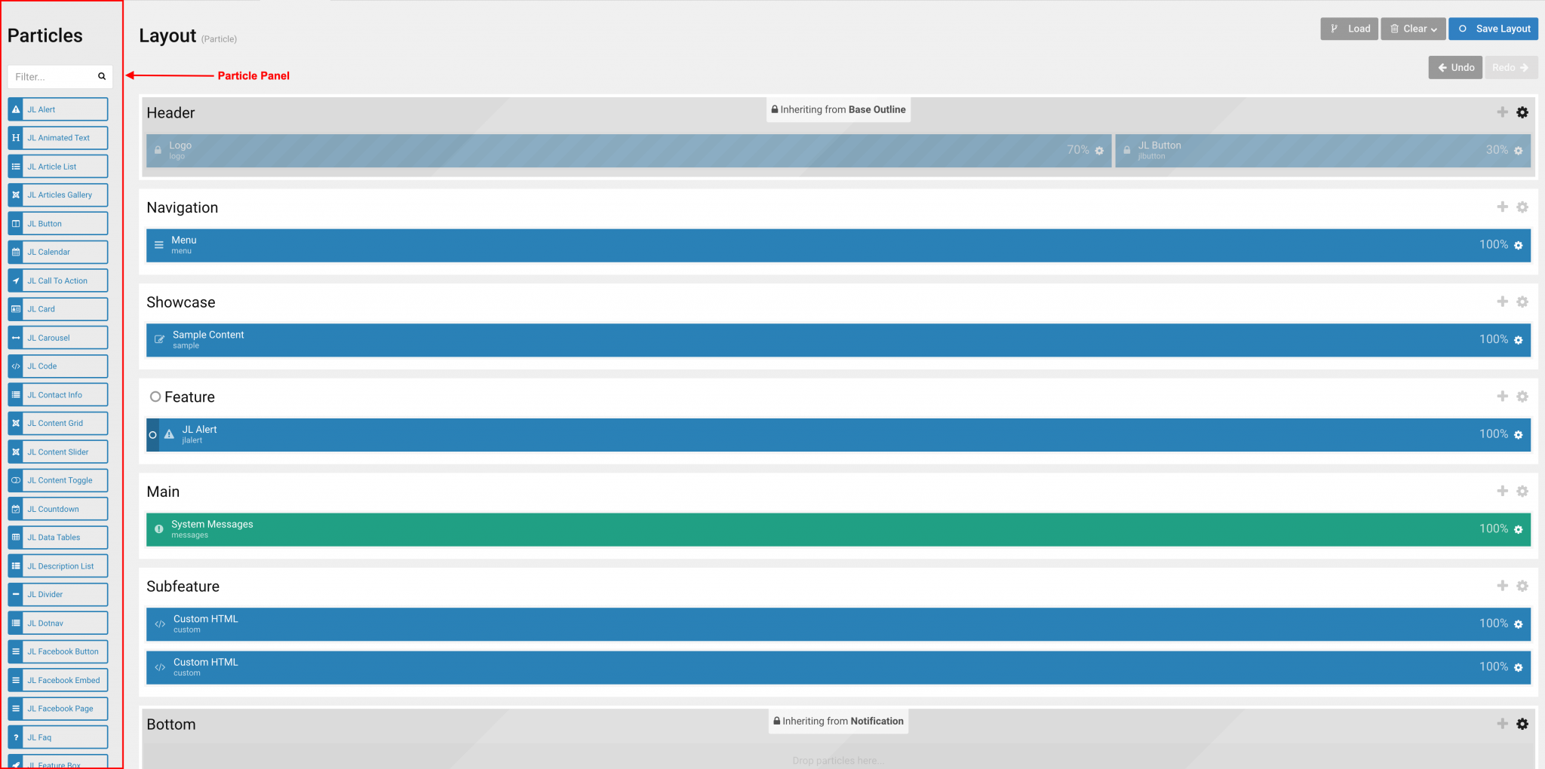The height and width of the screenshot is (769, 1545).
Task: Expand the Clear button dropdown
Action: tap(1433, 29)
